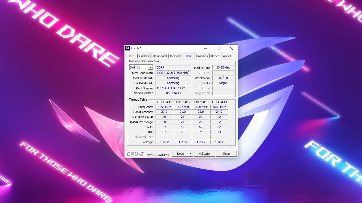Select the Part Number field showing M471A2G43AB2-CWE
Viewport: 362px width, 203px height.
(173, 88)
